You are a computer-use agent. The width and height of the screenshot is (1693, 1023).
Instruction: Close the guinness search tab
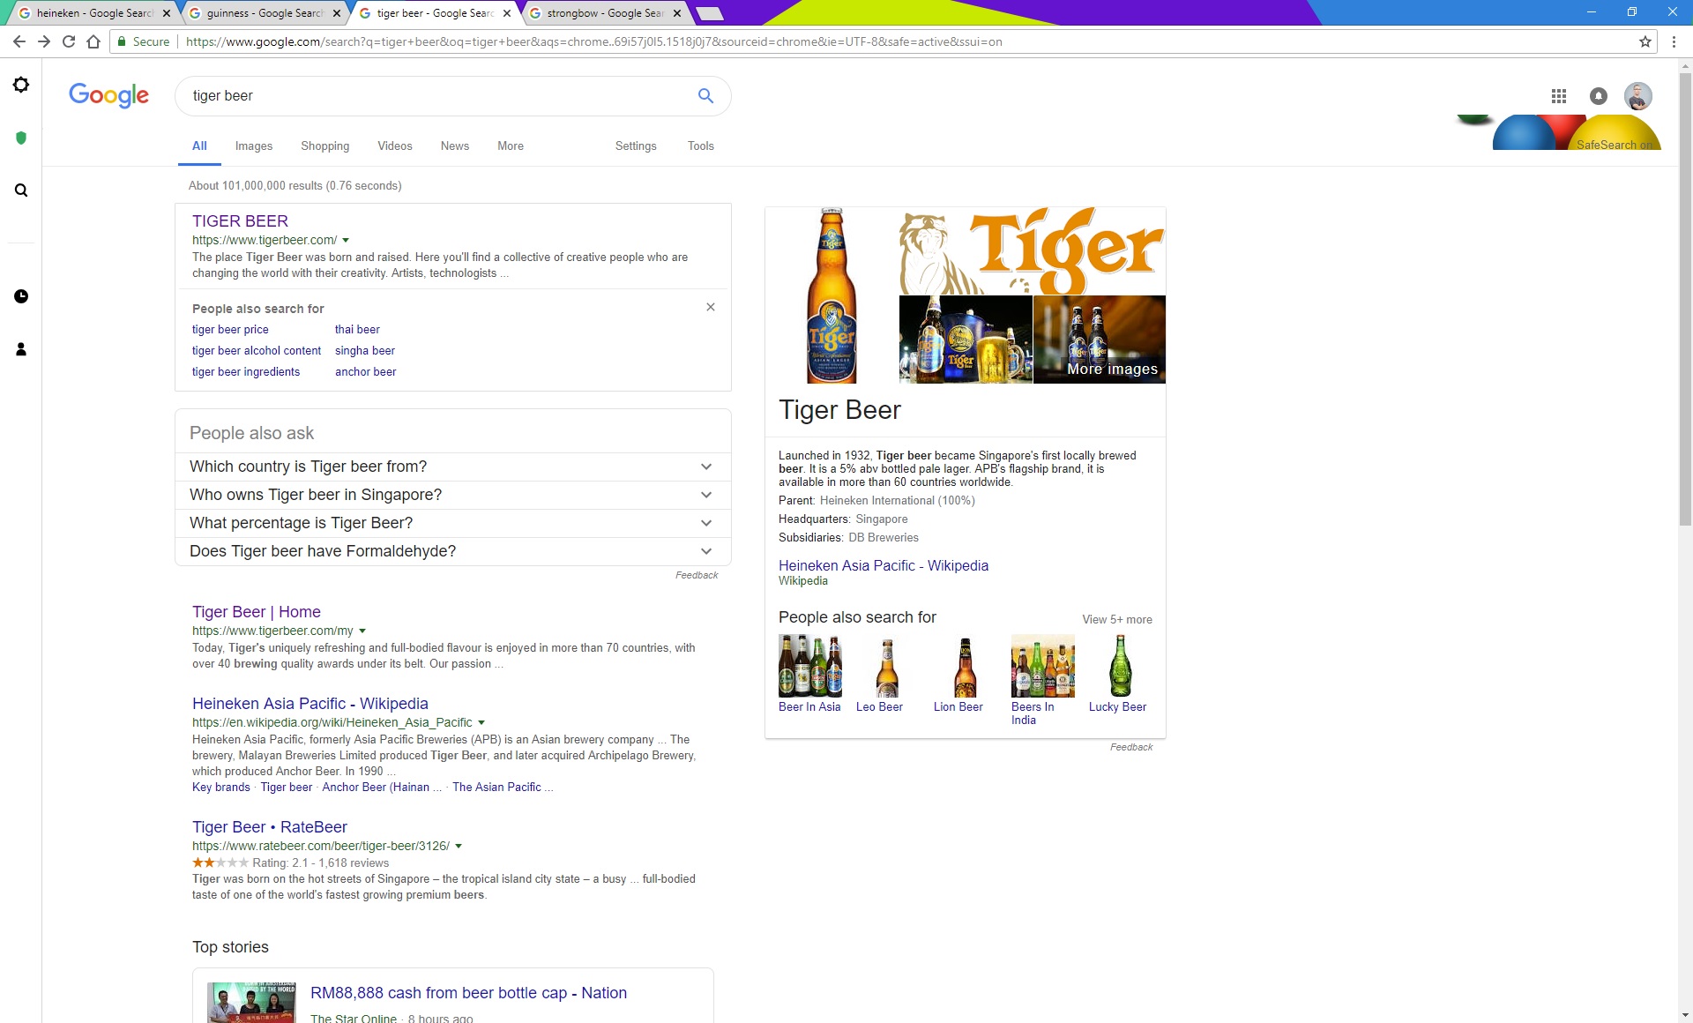[336, 13]
